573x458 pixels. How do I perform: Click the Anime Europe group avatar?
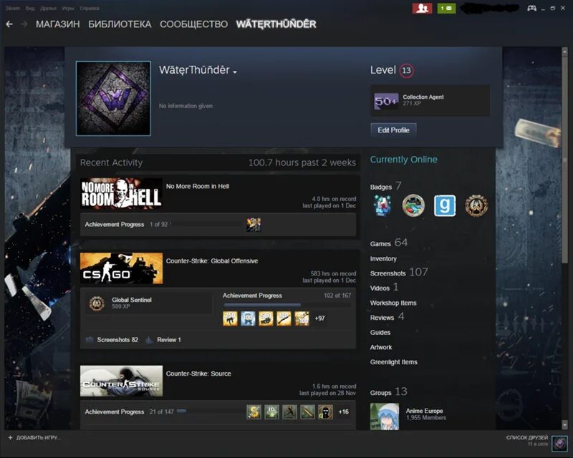[x=385, y=416]
